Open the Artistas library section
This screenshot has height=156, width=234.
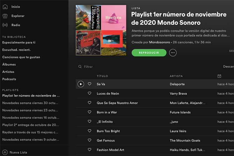(x=8, y=72)
